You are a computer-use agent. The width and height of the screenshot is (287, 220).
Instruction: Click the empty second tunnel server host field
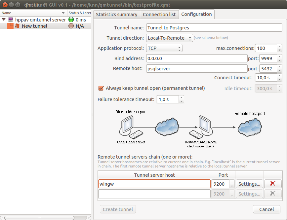click(x=154, y=194)
